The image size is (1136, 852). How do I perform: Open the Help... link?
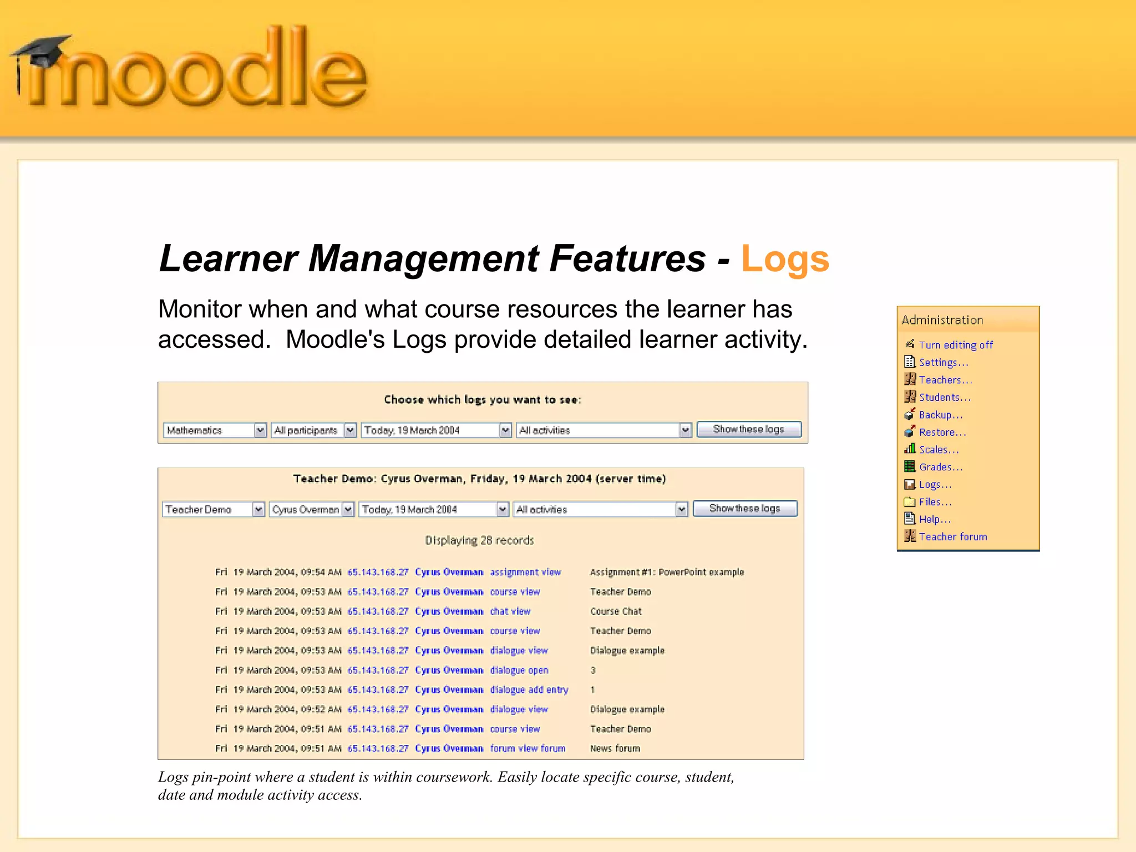click(935, 519)
